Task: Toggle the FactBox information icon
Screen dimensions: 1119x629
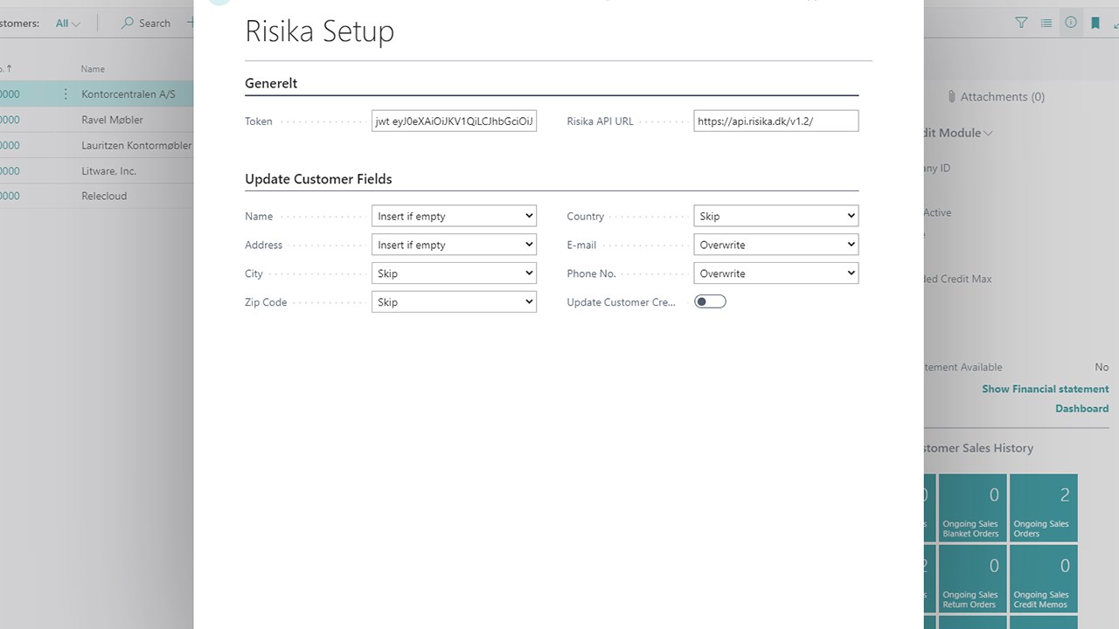Action: [1071, 24]
